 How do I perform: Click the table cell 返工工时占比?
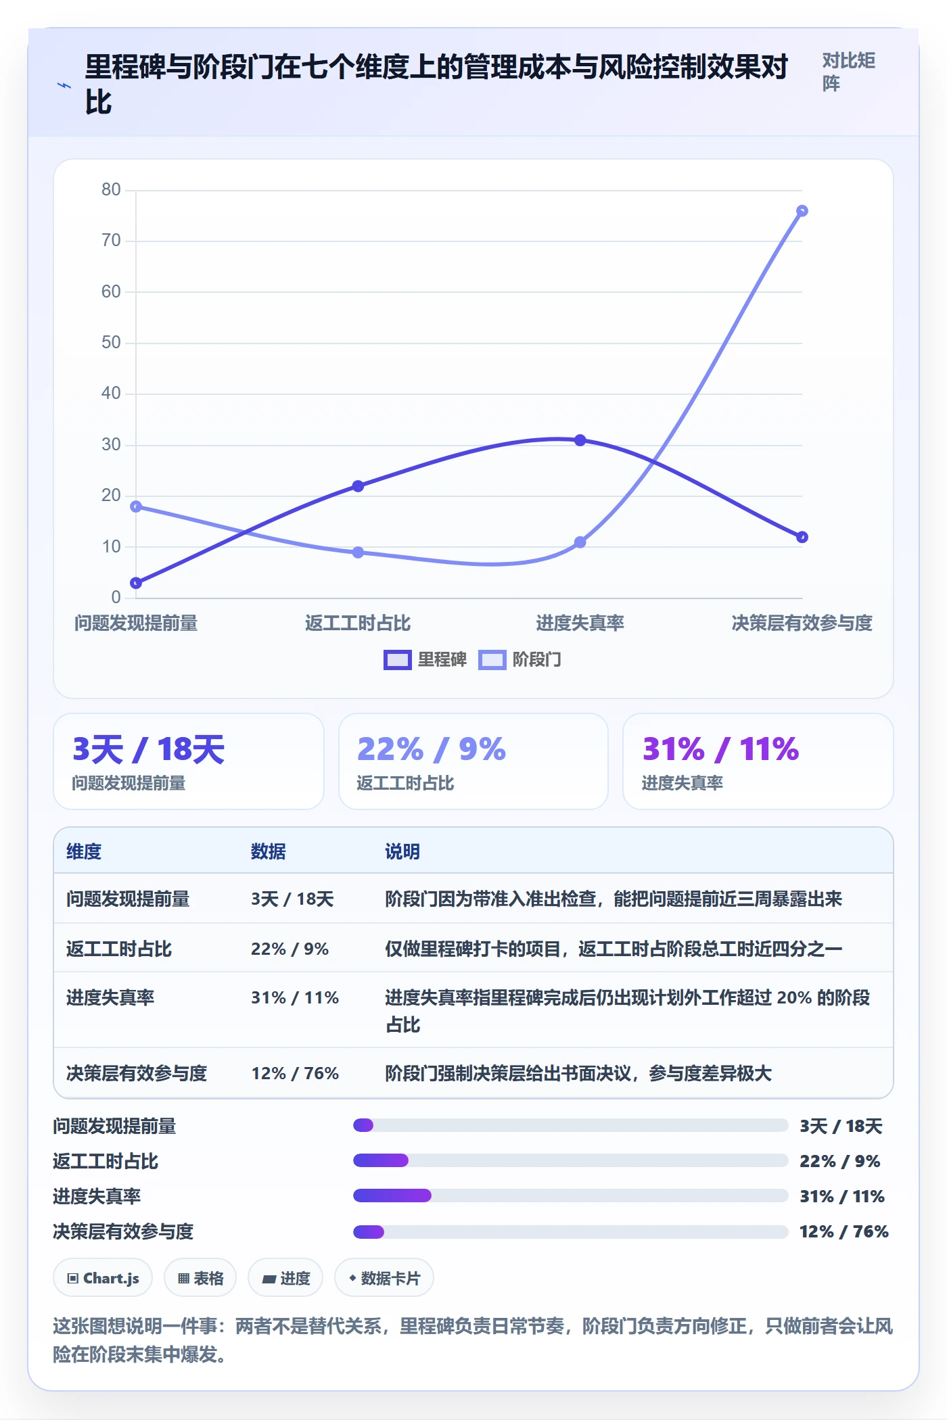(119, 949)
